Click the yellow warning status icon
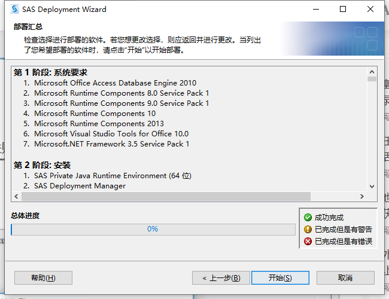 pos(308,229)
